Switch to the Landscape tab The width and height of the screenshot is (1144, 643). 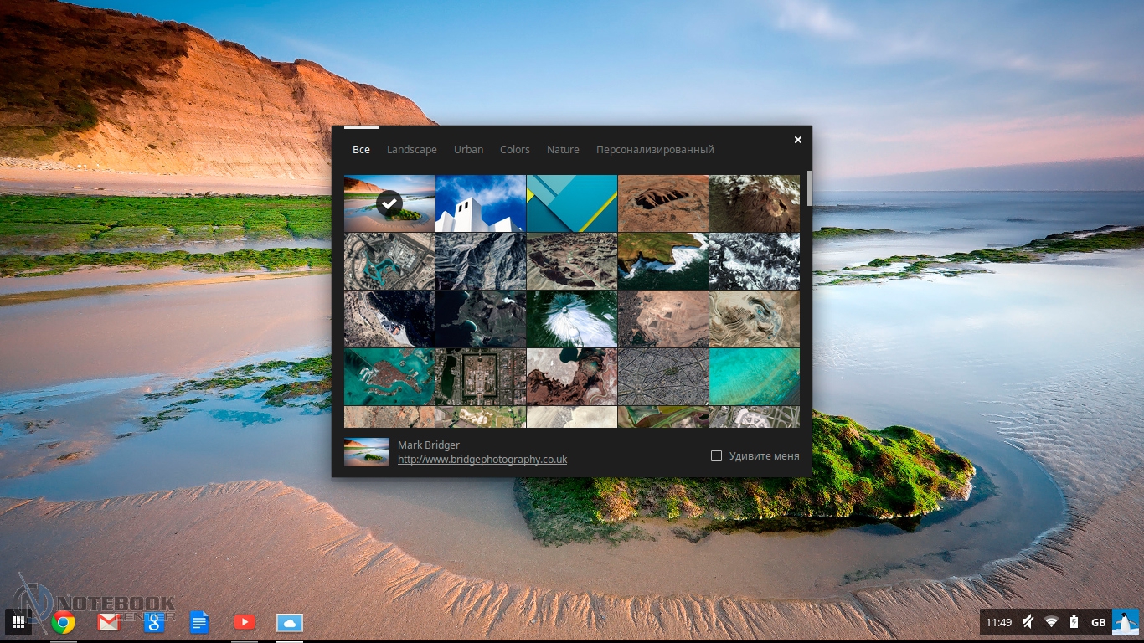tap(411, 150)
